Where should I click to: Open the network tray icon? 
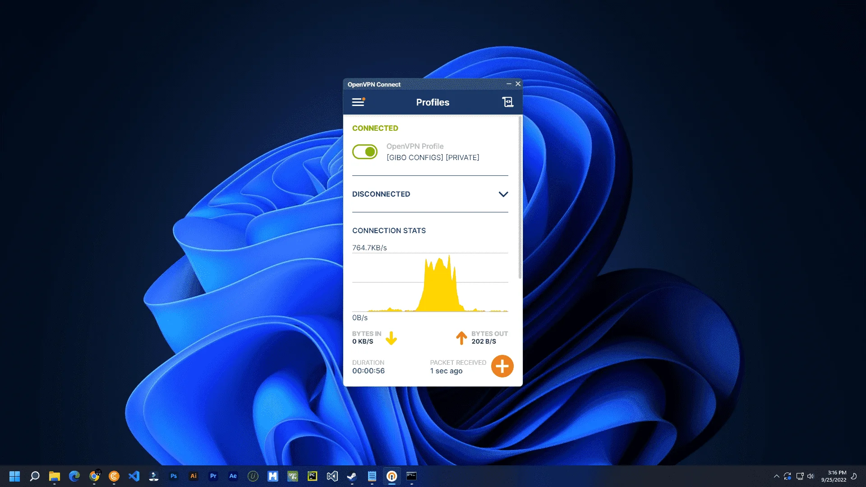pos(800,476)
